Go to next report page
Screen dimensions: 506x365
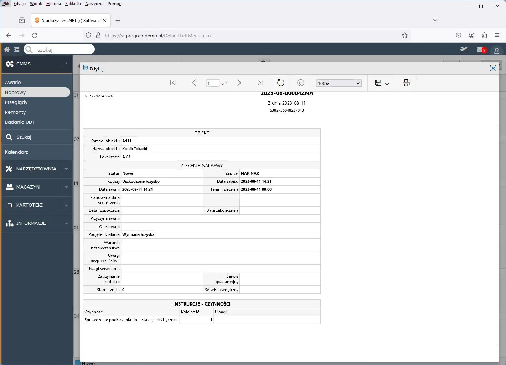pyautogui.click(x=239, y=83)
